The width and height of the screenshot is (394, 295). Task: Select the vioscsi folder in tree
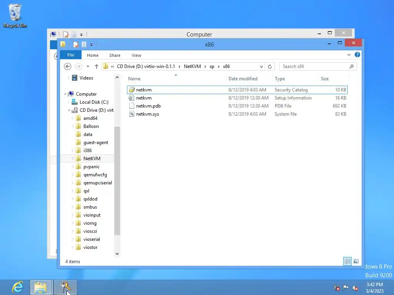click(90, 231)
